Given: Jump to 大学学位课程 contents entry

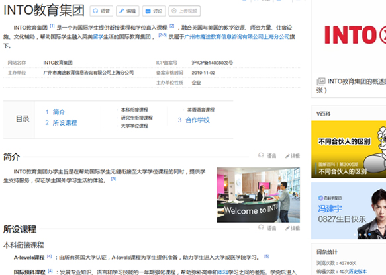Looking at the screenshot, I should click(x=134, y=126).
